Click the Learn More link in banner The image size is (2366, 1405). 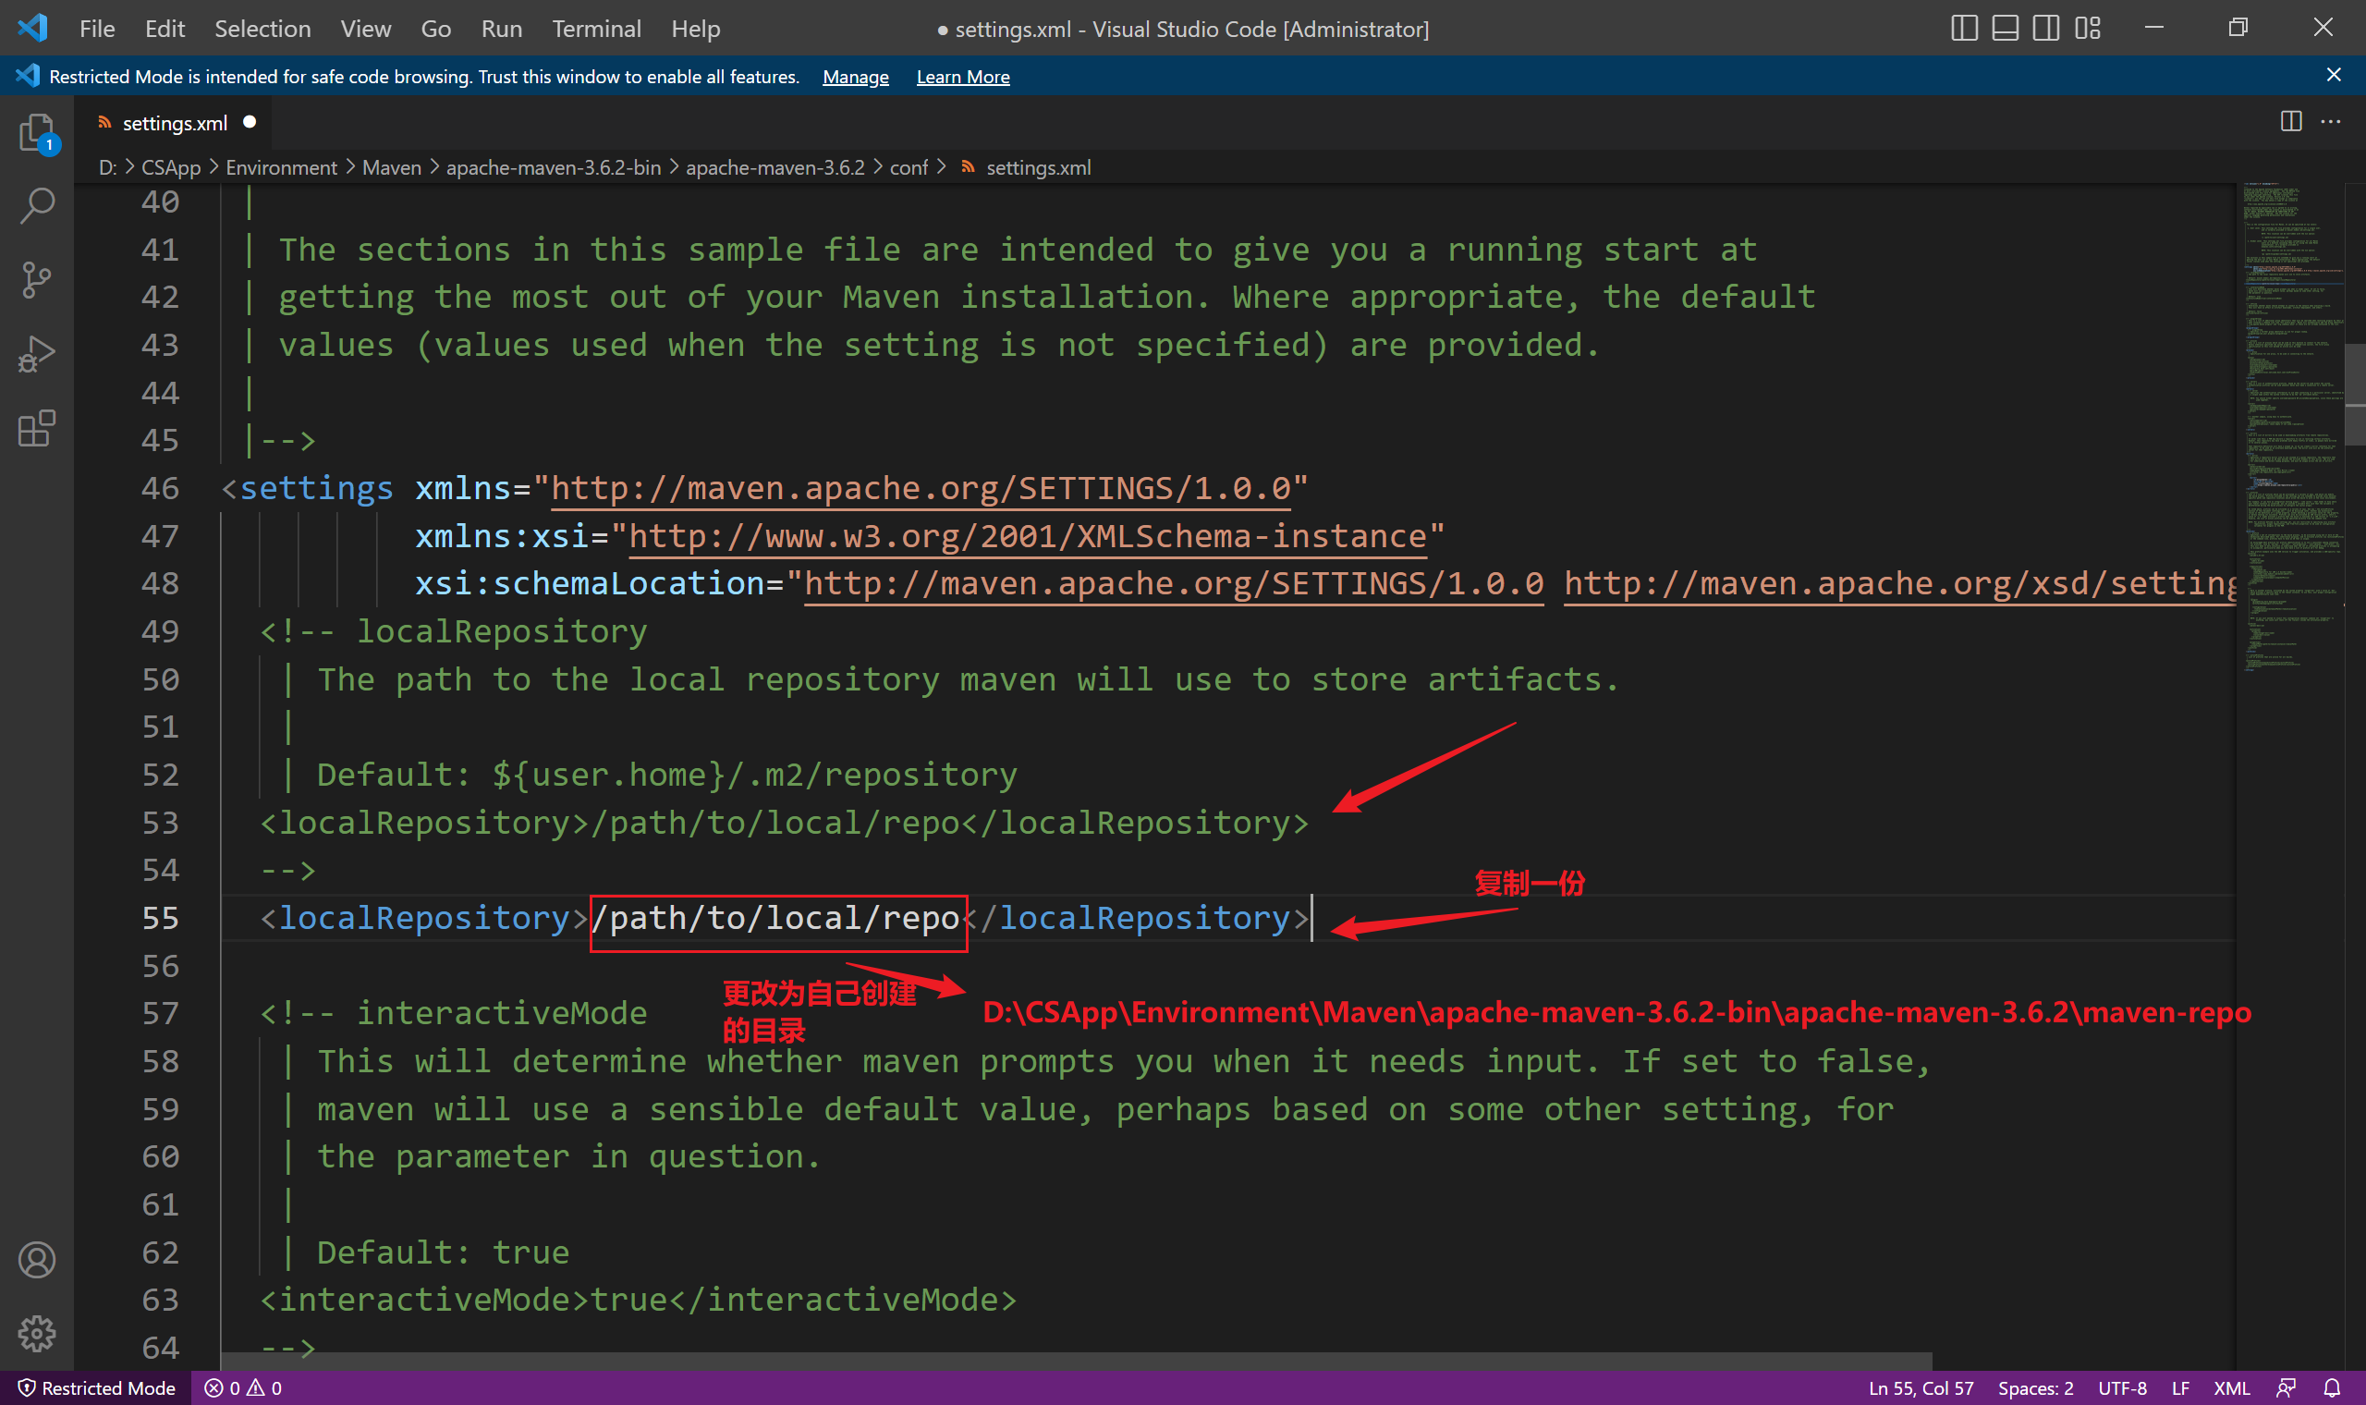click(x=962, y=77)
